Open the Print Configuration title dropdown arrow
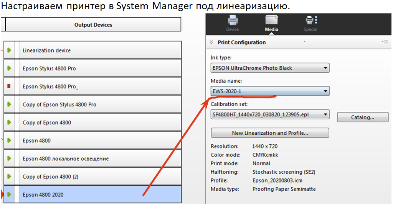This screenshot has height=204, width=393. (304, 41)
